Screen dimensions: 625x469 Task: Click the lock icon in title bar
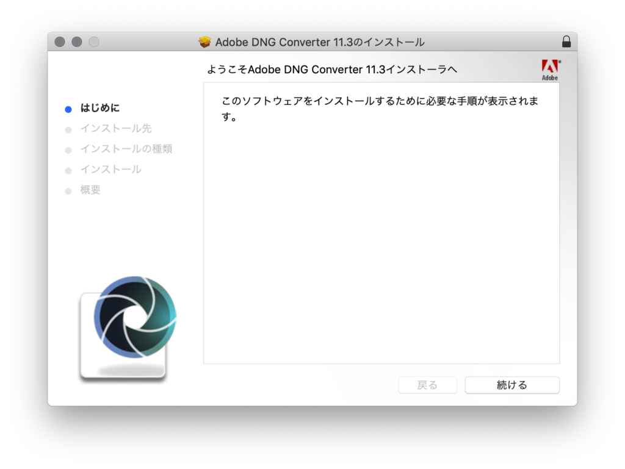pyautogui.click(x=566, y=41)
